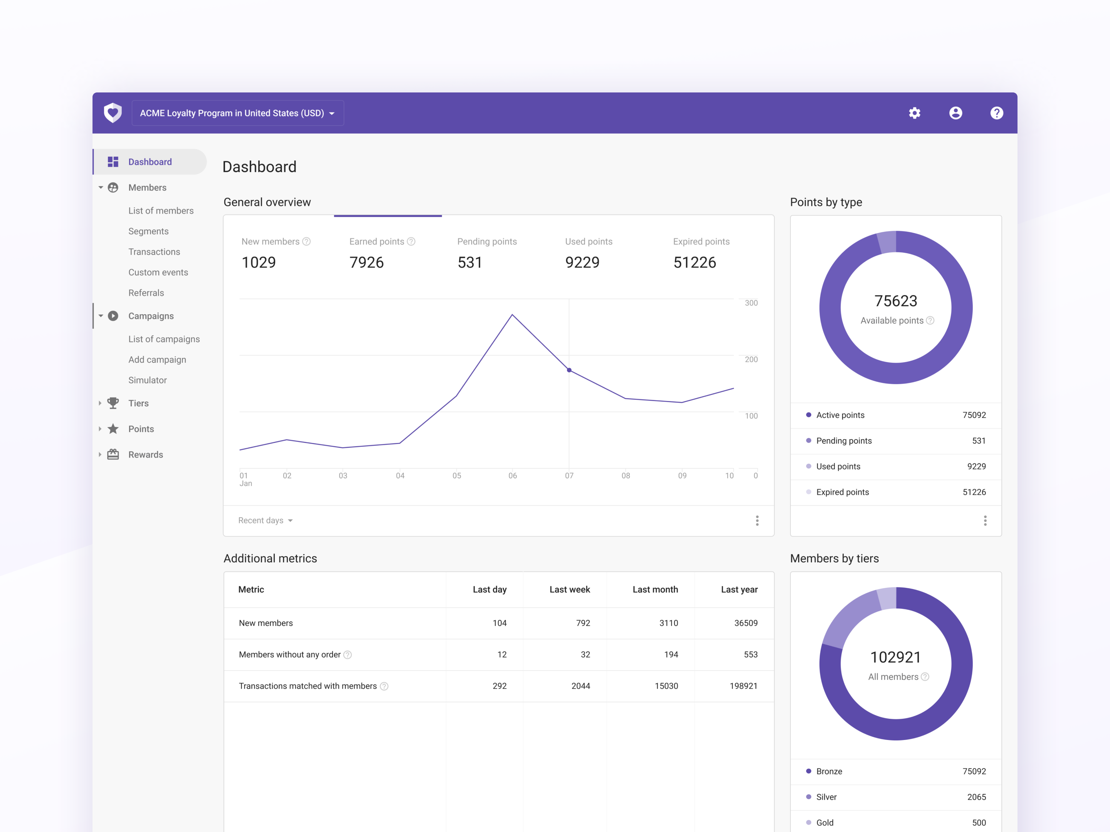Click the help icon beside New members
Screen dimensions: 1110x832
[x=307, y=242]
